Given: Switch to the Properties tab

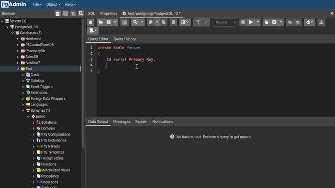Looking at the screenshot, I should [x=108, y=14].
